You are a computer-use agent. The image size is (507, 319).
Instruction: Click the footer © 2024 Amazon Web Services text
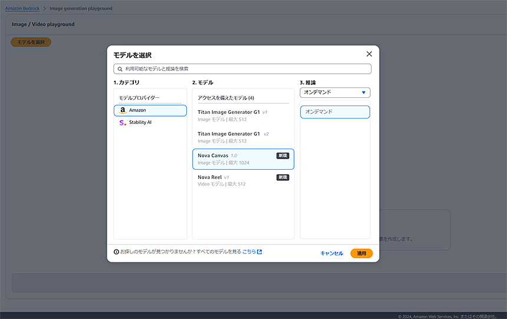pyautogui.click(x=447, y=317)
